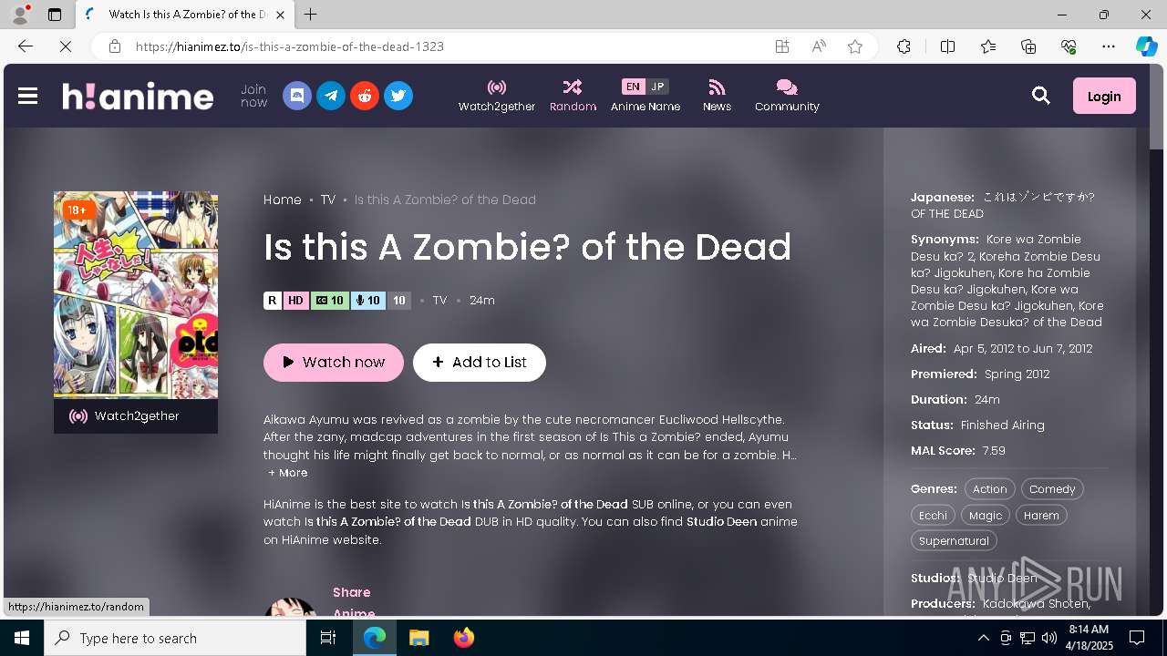
Task: Show hidden system tray icons
Action: 983,638
